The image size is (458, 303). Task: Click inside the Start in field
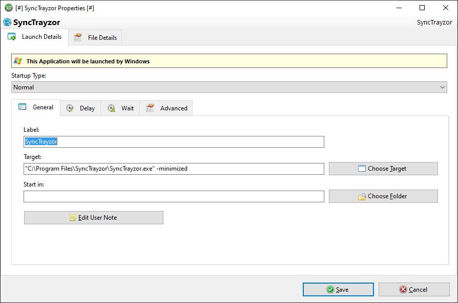174,196
